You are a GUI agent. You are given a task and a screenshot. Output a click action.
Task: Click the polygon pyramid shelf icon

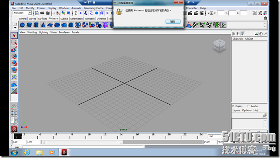[x=64, y=25]
